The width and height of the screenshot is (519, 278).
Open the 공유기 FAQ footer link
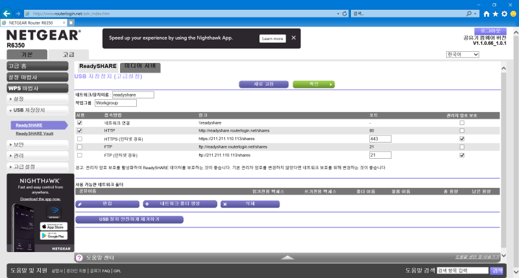coord(100,271)
